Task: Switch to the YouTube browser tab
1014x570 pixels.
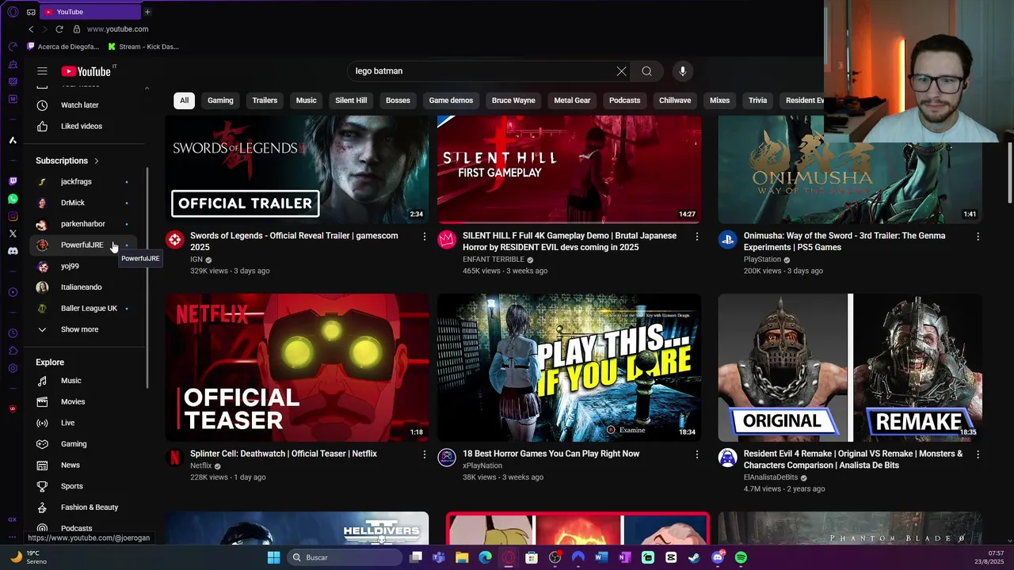Action: (89, 12)
